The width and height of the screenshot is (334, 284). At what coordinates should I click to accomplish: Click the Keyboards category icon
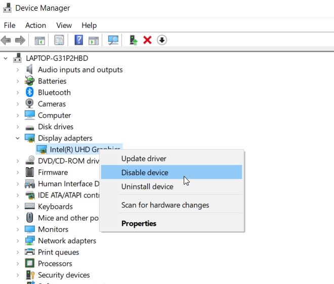(x=30, y=206)
